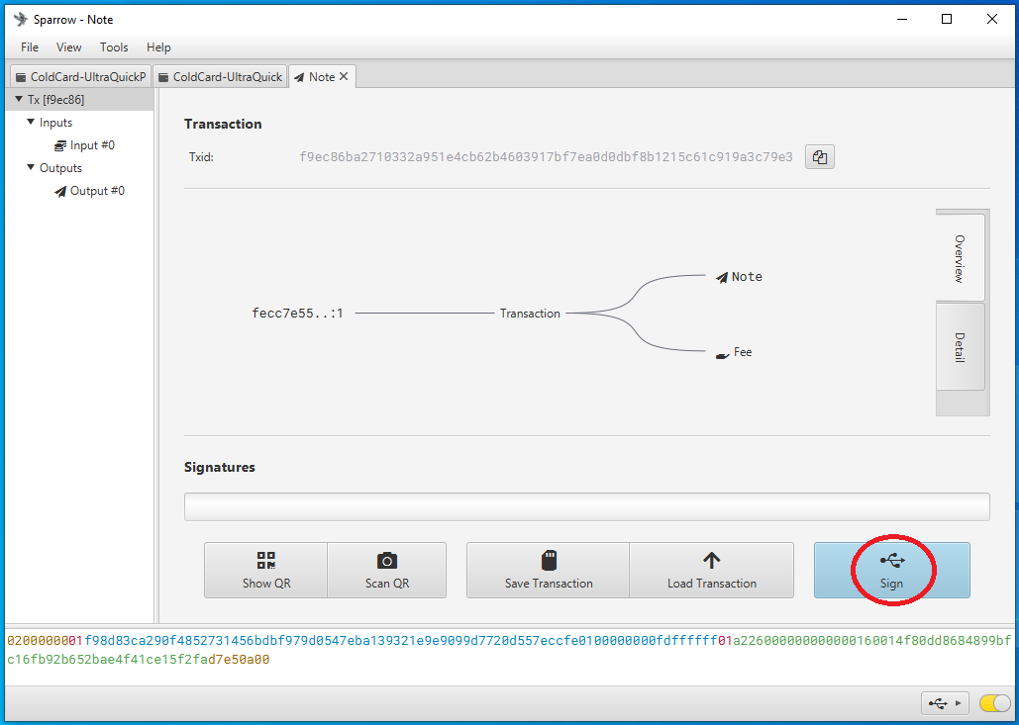Maximize the Sparrow window
The width and height of the screenshot is (1019, 725).
(x=947, y=19)
